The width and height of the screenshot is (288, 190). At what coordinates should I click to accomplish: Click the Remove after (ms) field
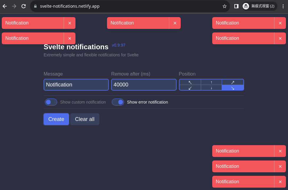click(144, 85)
